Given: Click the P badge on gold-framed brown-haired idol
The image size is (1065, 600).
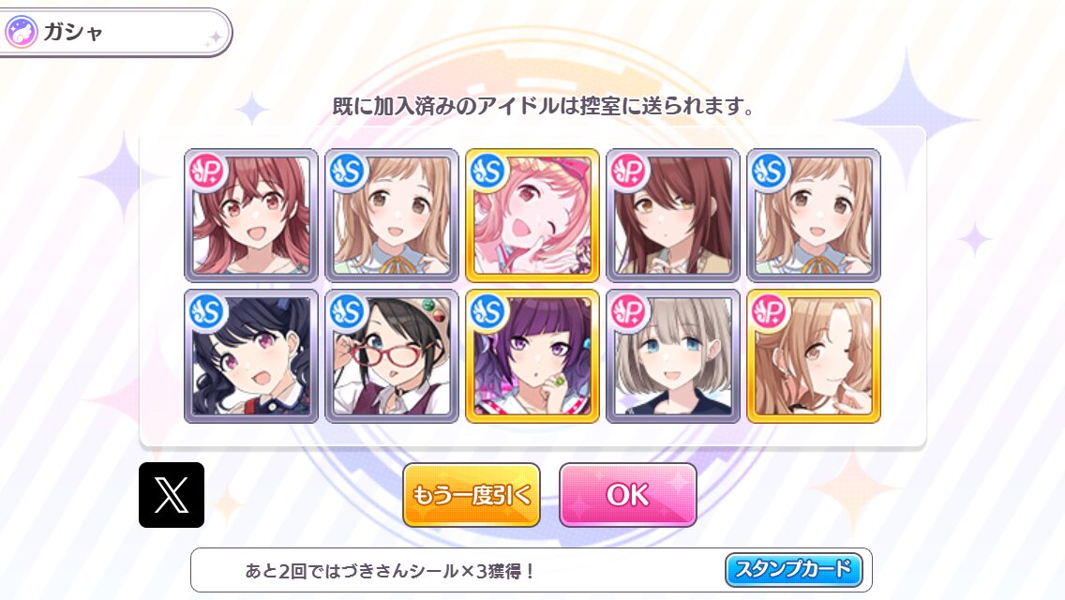Looking at the screenshot, I should pos(770,312).
